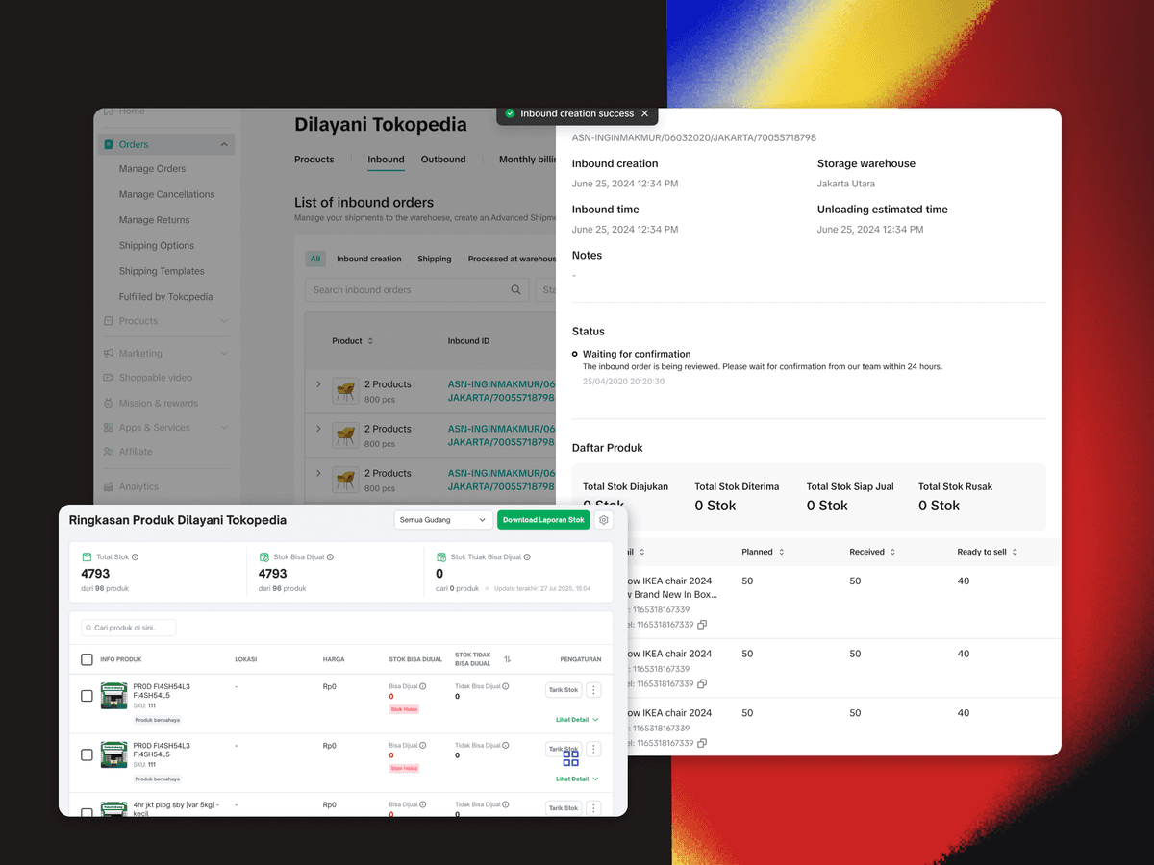
Task: Open Manage Cancellations in sidebar
Action: tap(166, 194)
